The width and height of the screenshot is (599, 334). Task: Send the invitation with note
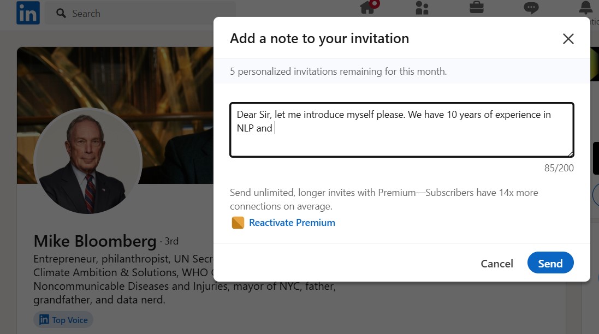[x=550, y=263]
